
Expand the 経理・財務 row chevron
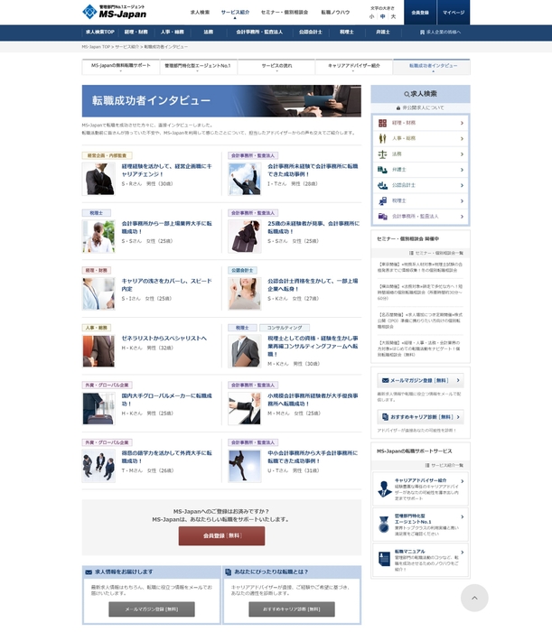point(462,123)
